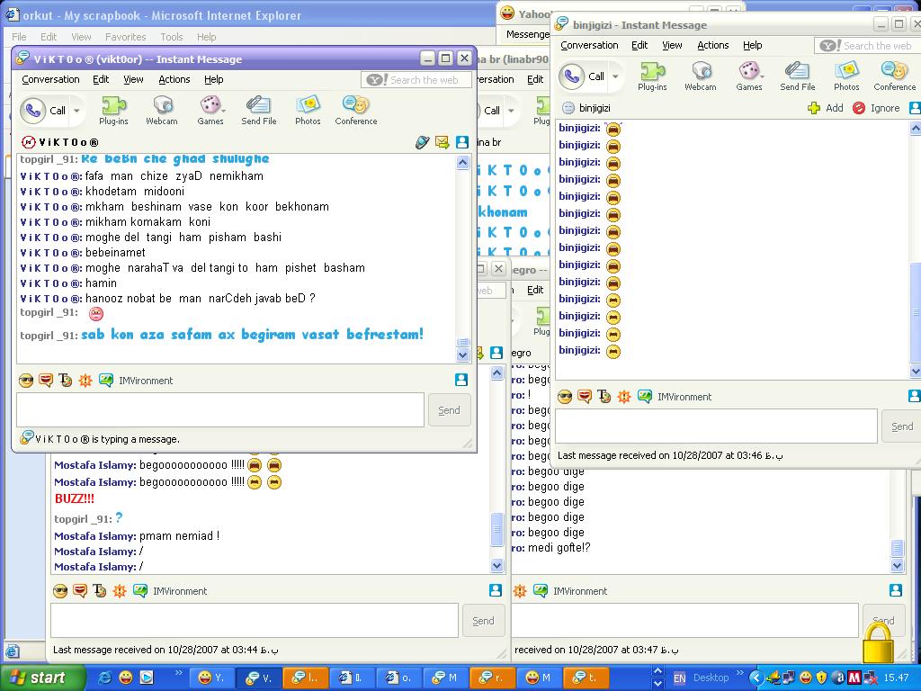Click the binjigizi message input box
921x691 pixels.
pos(717,426)
